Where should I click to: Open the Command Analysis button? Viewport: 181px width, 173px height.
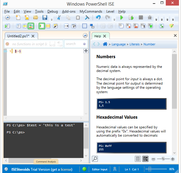click(x=46, y=162)
